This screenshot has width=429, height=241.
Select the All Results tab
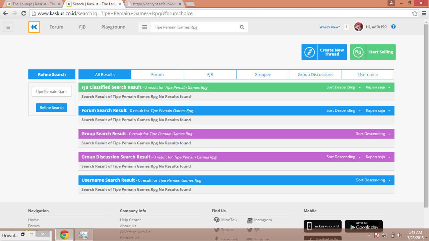click(x=105, y=74)
